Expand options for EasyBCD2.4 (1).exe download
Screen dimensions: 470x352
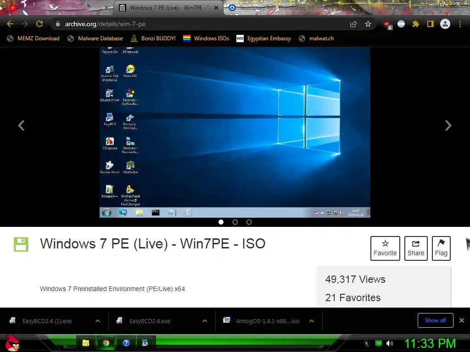pos(98,321)
